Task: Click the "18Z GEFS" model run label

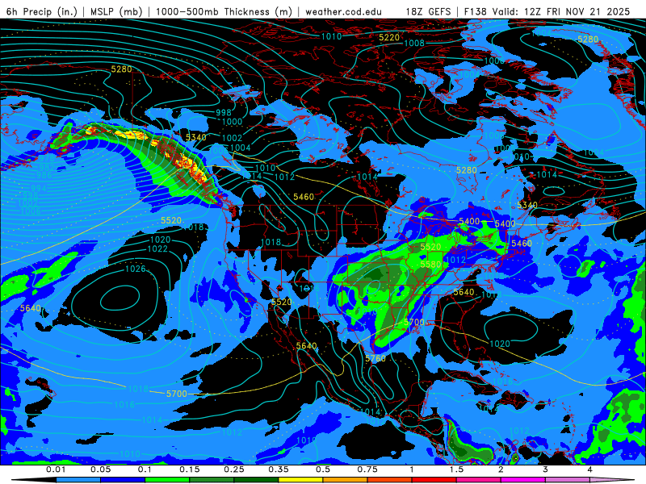Action: [429, 11]
